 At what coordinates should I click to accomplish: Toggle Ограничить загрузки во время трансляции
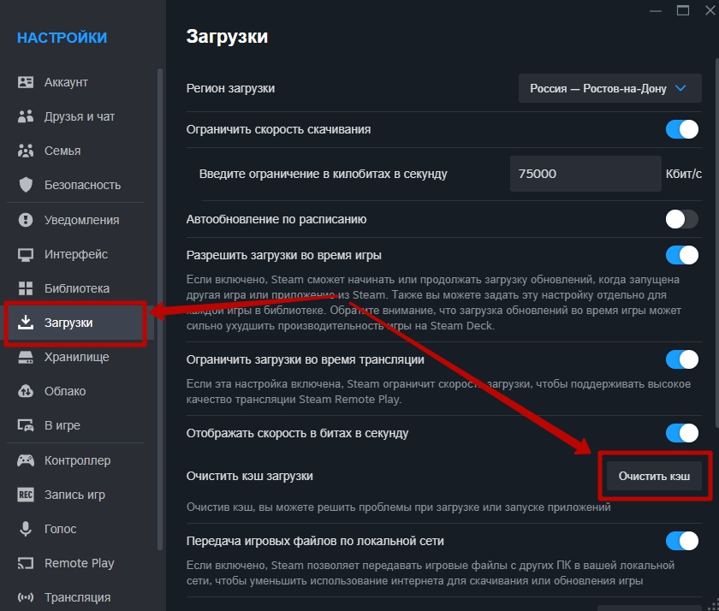tap(682, 359)
